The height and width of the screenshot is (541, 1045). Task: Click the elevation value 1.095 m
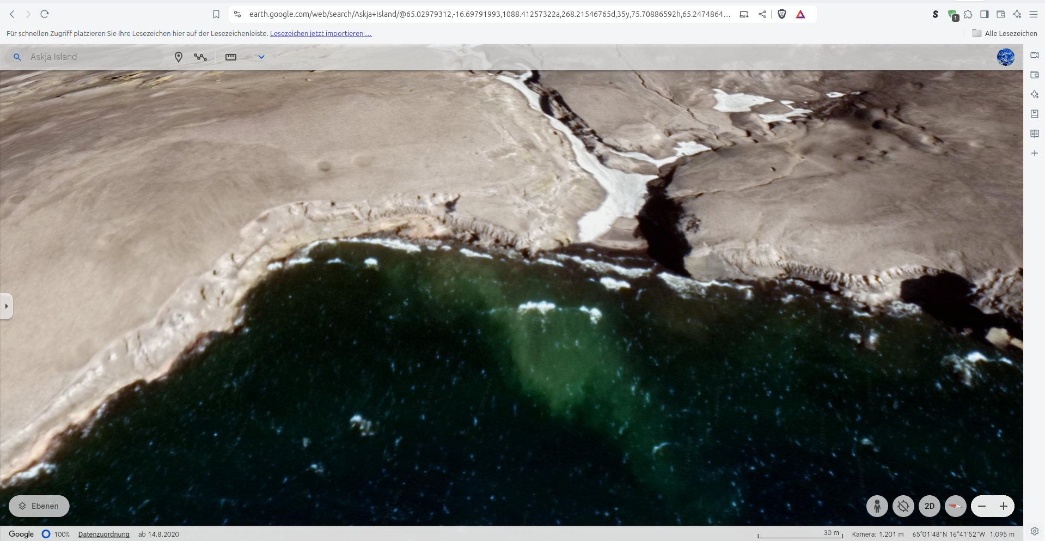pos(1002,534)
